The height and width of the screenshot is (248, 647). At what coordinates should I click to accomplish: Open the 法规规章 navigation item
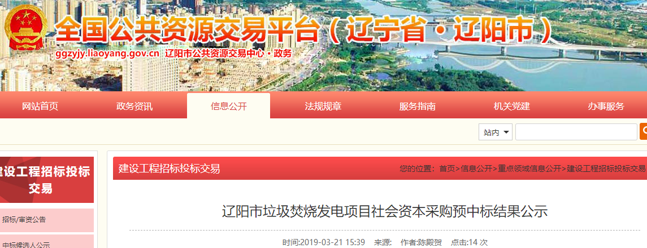[323, 106]
